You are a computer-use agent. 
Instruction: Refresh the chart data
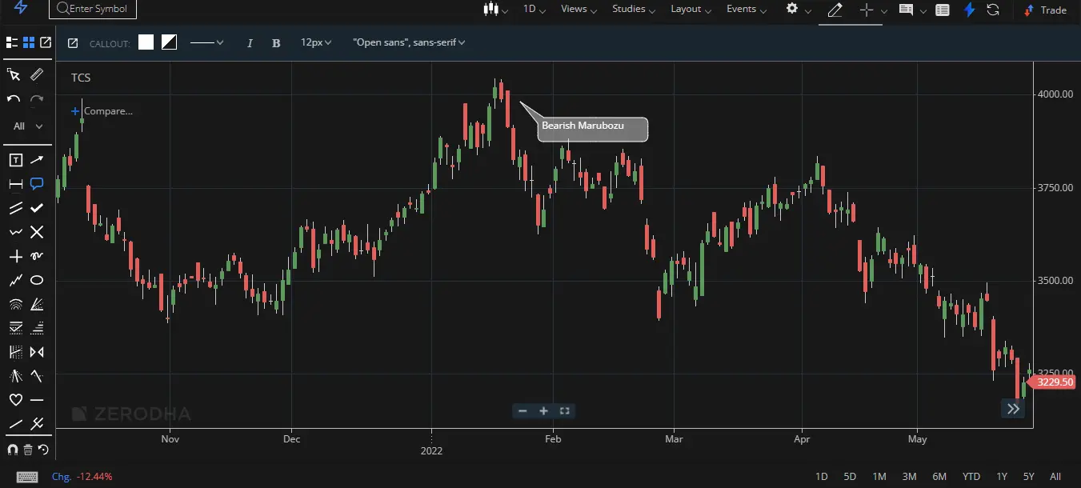pos(993,10)
